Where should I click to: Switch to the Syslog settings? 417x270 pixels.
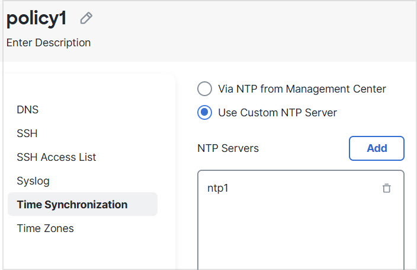33,181
